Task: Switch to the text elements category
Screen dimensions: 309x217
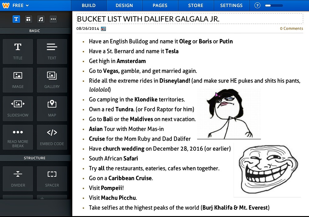Action: 16,19
